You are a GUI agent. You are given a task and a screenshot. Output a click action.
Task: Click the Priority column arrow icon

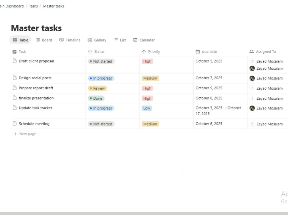pyautogui.click(x=144, y=52)
